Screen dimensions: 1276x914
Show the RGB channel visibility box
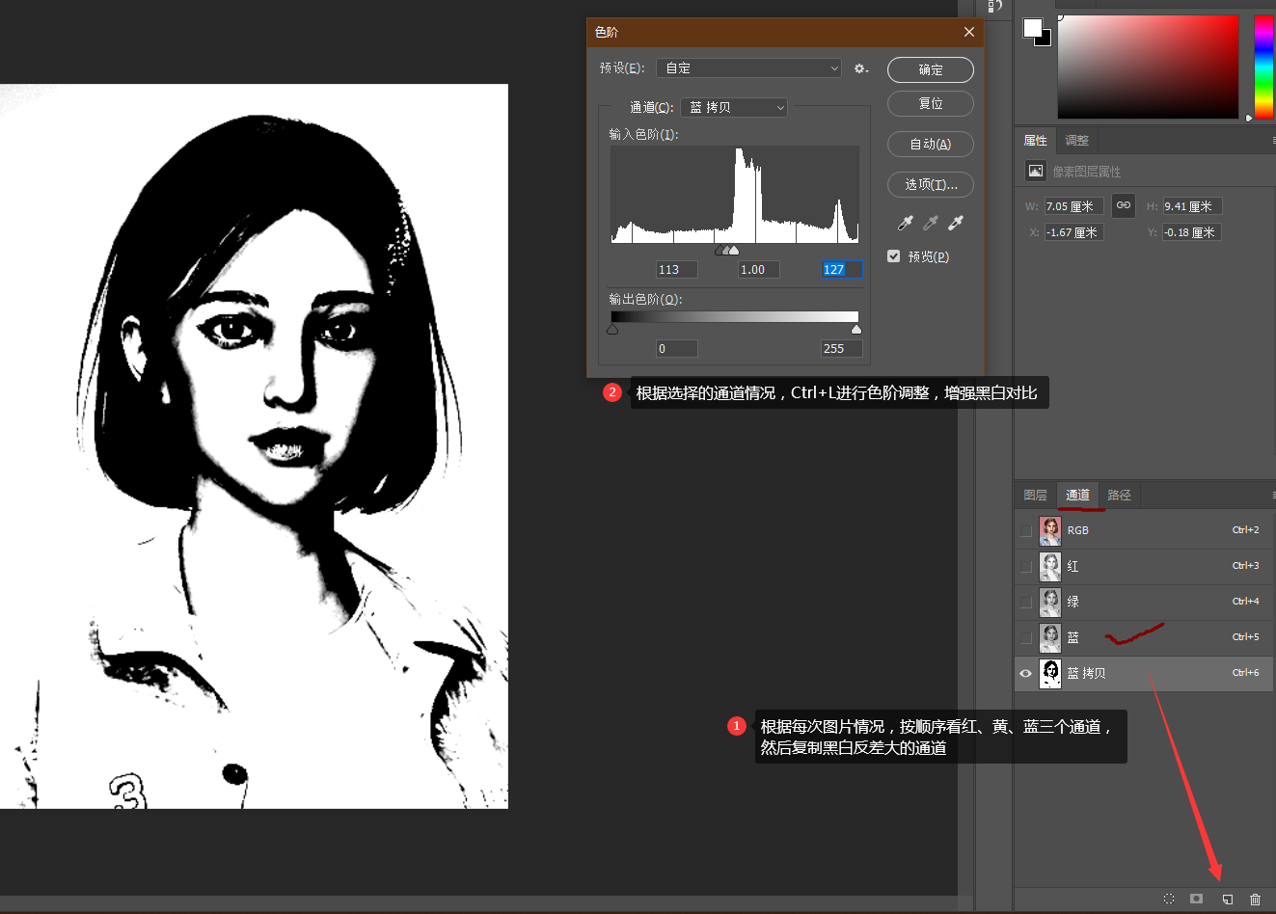point(1025,530)
